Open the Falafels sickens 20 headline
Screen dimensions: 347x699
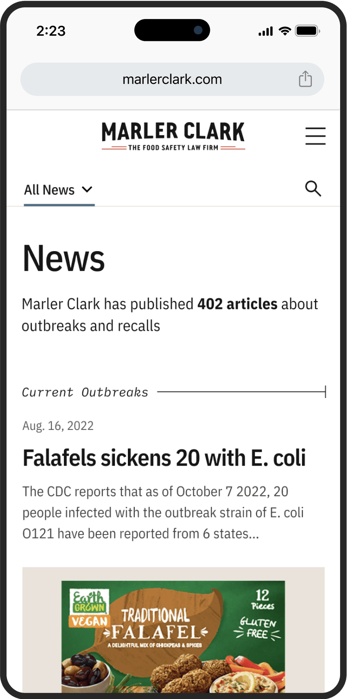click(164, 458)
